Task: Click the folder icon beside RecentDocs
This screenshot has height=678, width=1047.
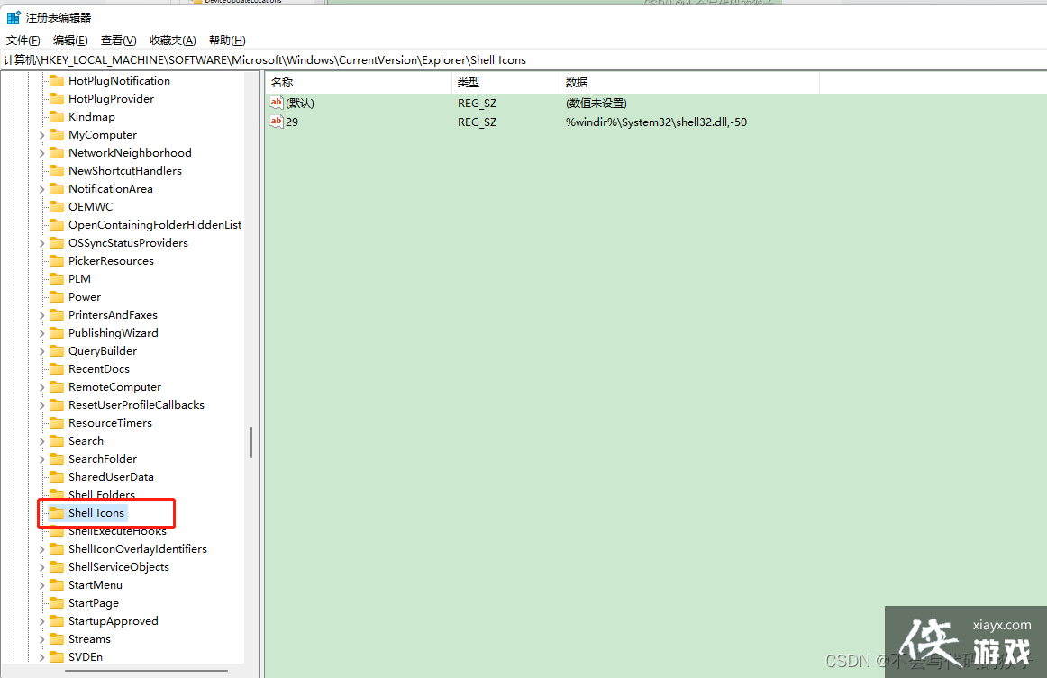Action: [x=57, y=369]
